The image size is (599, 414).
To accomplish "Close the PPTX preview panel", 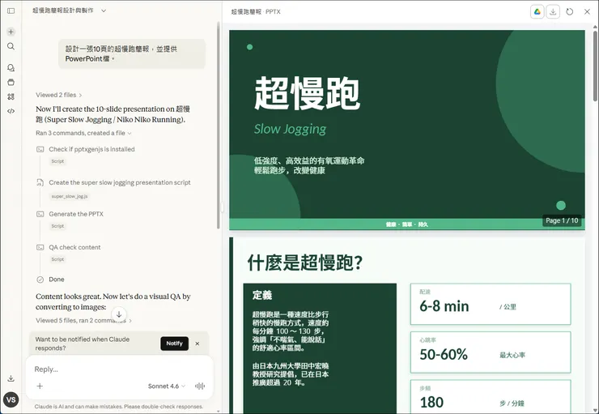I will click(587, 12).
